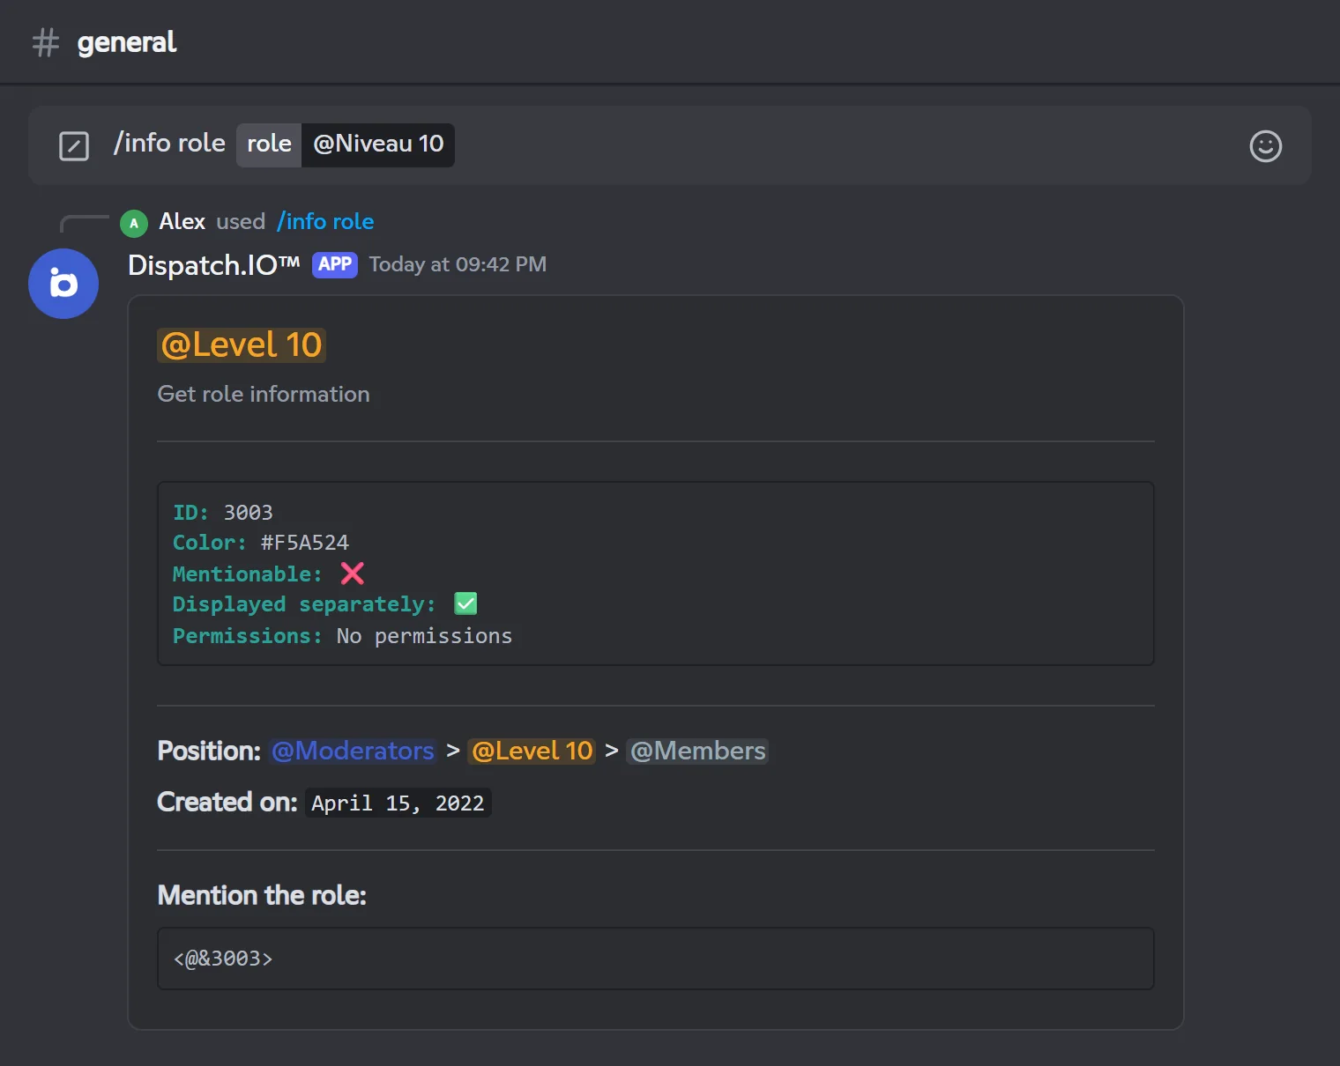The width and height of the screenshot is (1340, 1066).
Task: Click the /info role command link
Action: pos(325,221)
